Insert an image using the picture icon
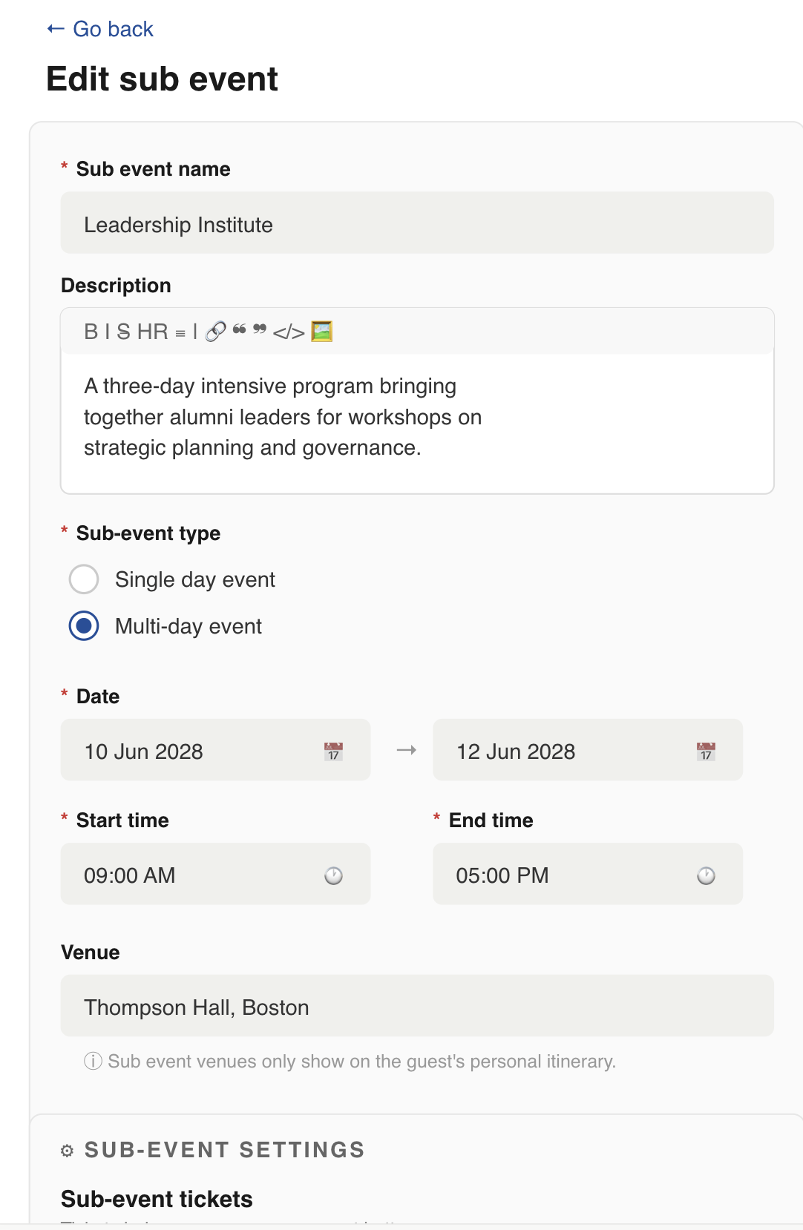The image size is (803, 1230). coord(321,331)
